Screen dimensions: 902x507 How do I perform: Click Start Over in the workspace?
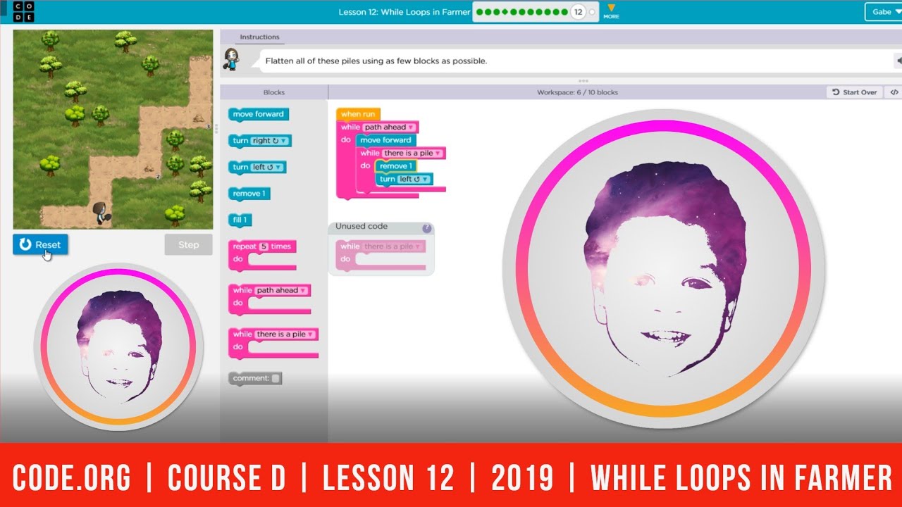(854, 92)
